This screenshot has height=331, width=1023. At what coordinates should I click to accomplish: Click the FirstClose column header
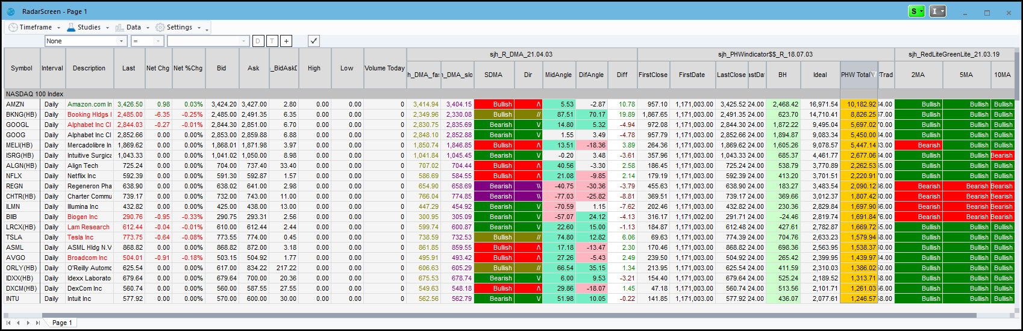[653, 75]
